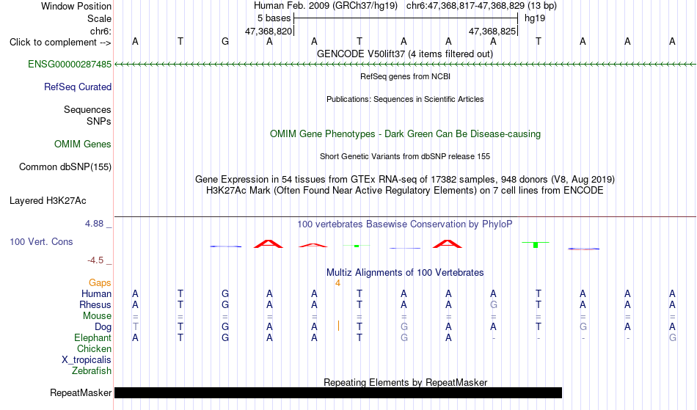Click the grey G ending Elephant row
The image size is (697, 410).
click(673, 337)
